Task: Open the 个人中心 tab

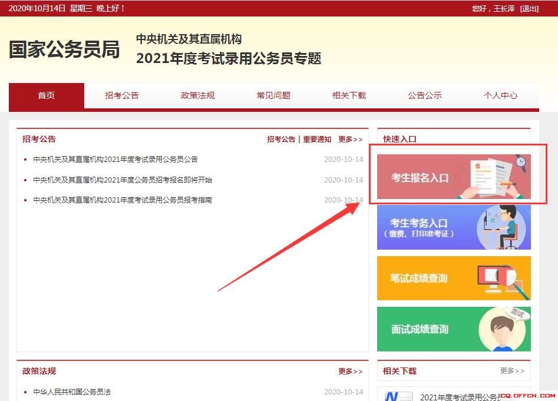Action: pos(501,95)
